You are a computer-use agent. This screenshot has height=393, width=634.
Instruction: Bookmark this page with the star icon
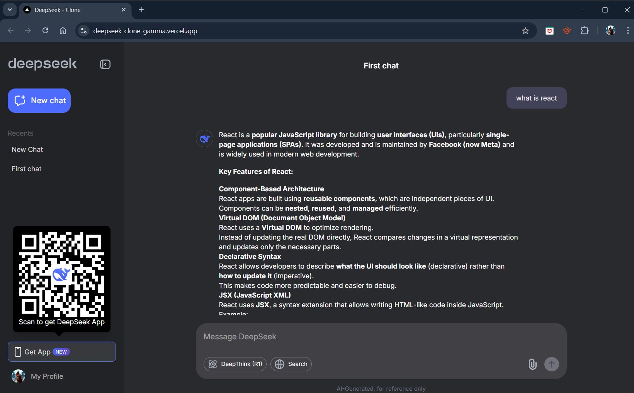point(525,31)
